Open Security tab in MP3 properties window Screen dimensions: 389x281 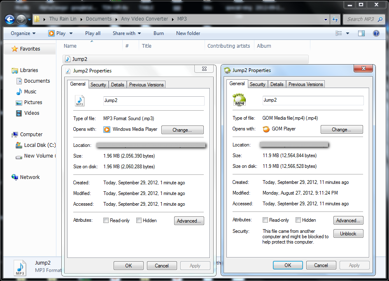(x=98, y=85)
